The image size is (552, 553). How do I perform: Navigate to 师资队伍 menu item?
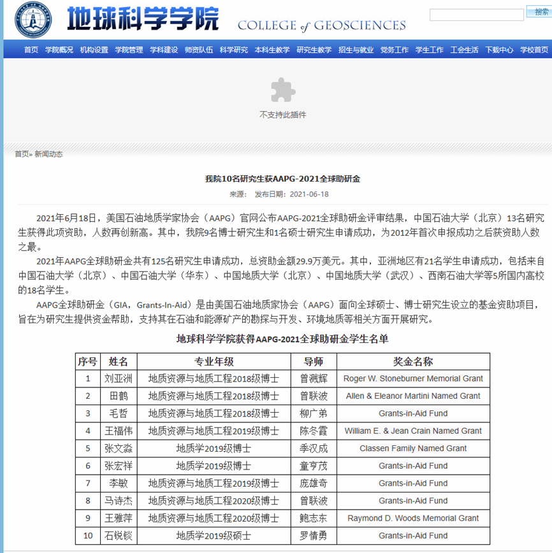[x=199, y=50]
